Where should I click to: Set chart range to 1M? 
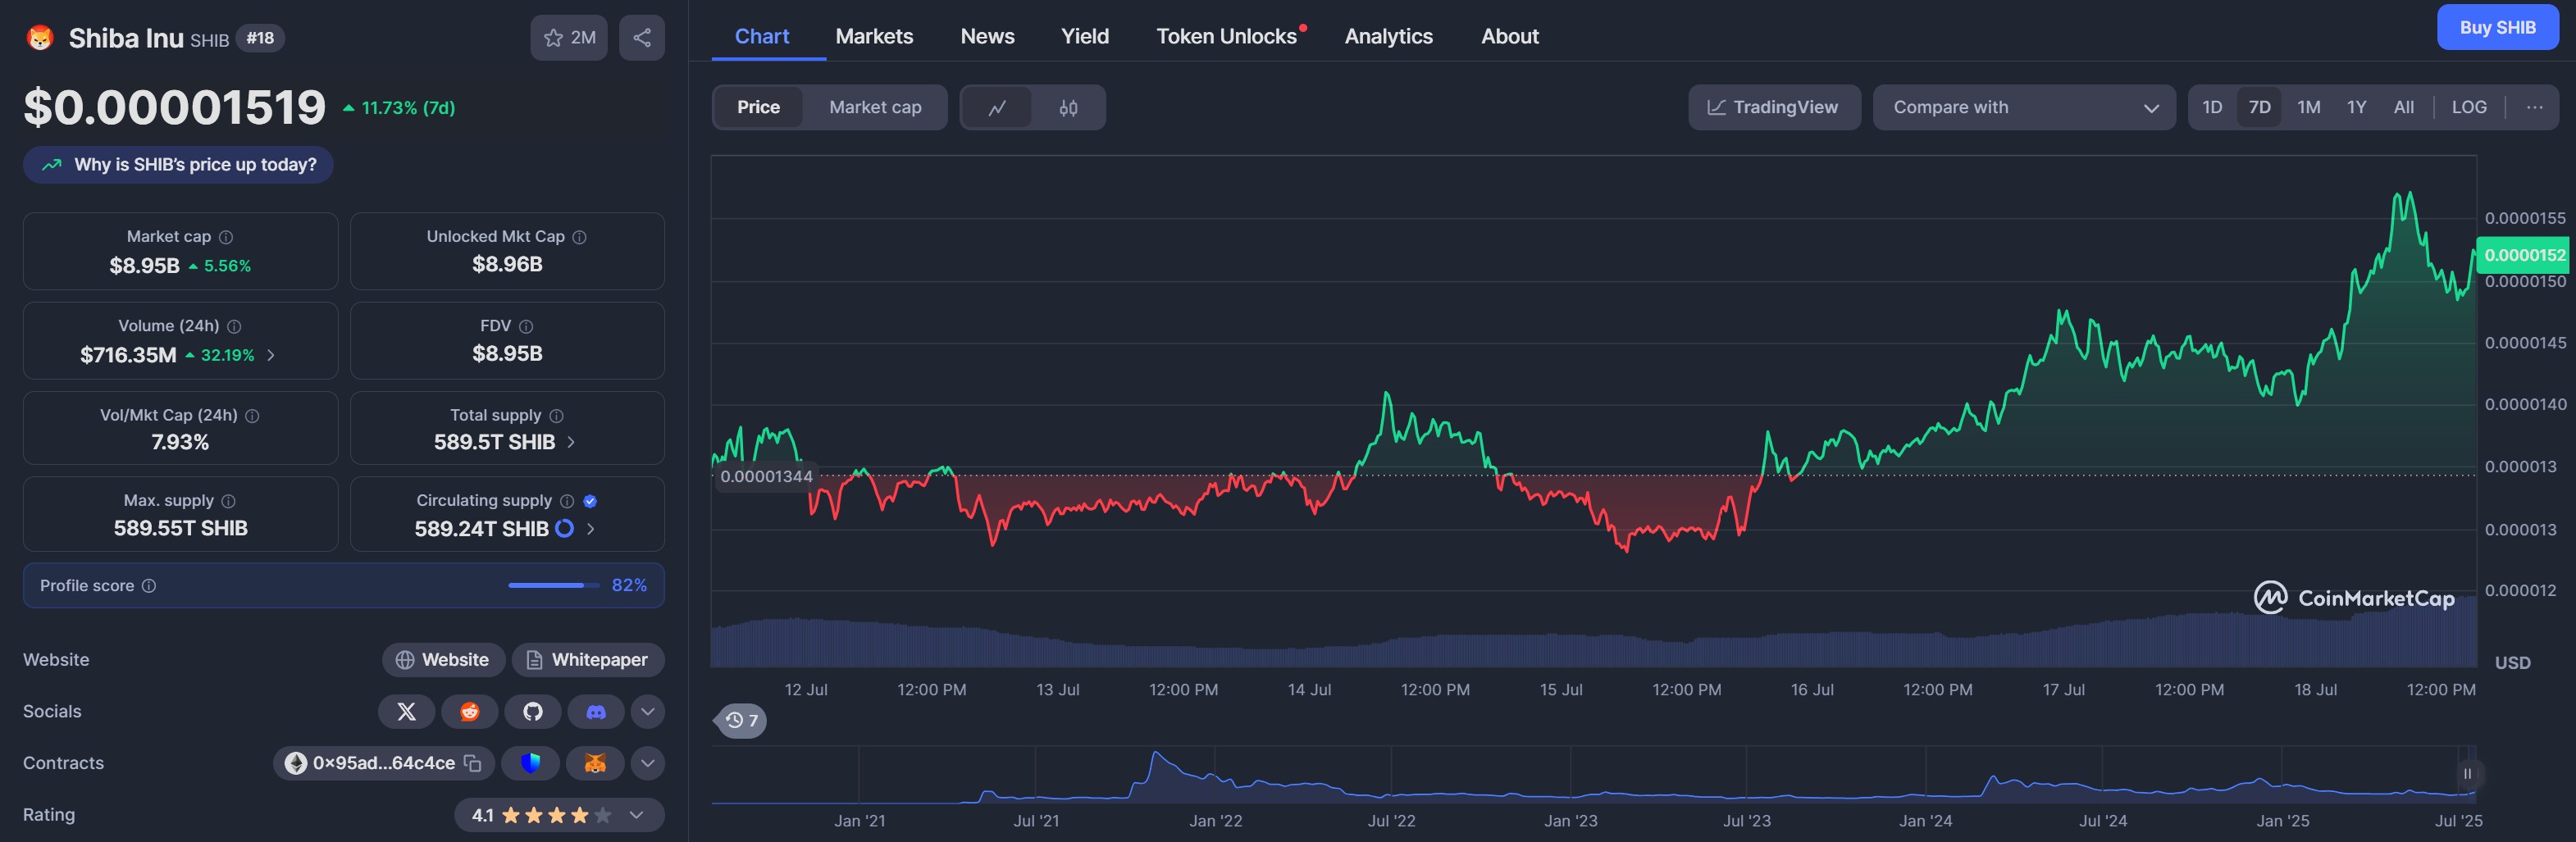point(2308,107)
